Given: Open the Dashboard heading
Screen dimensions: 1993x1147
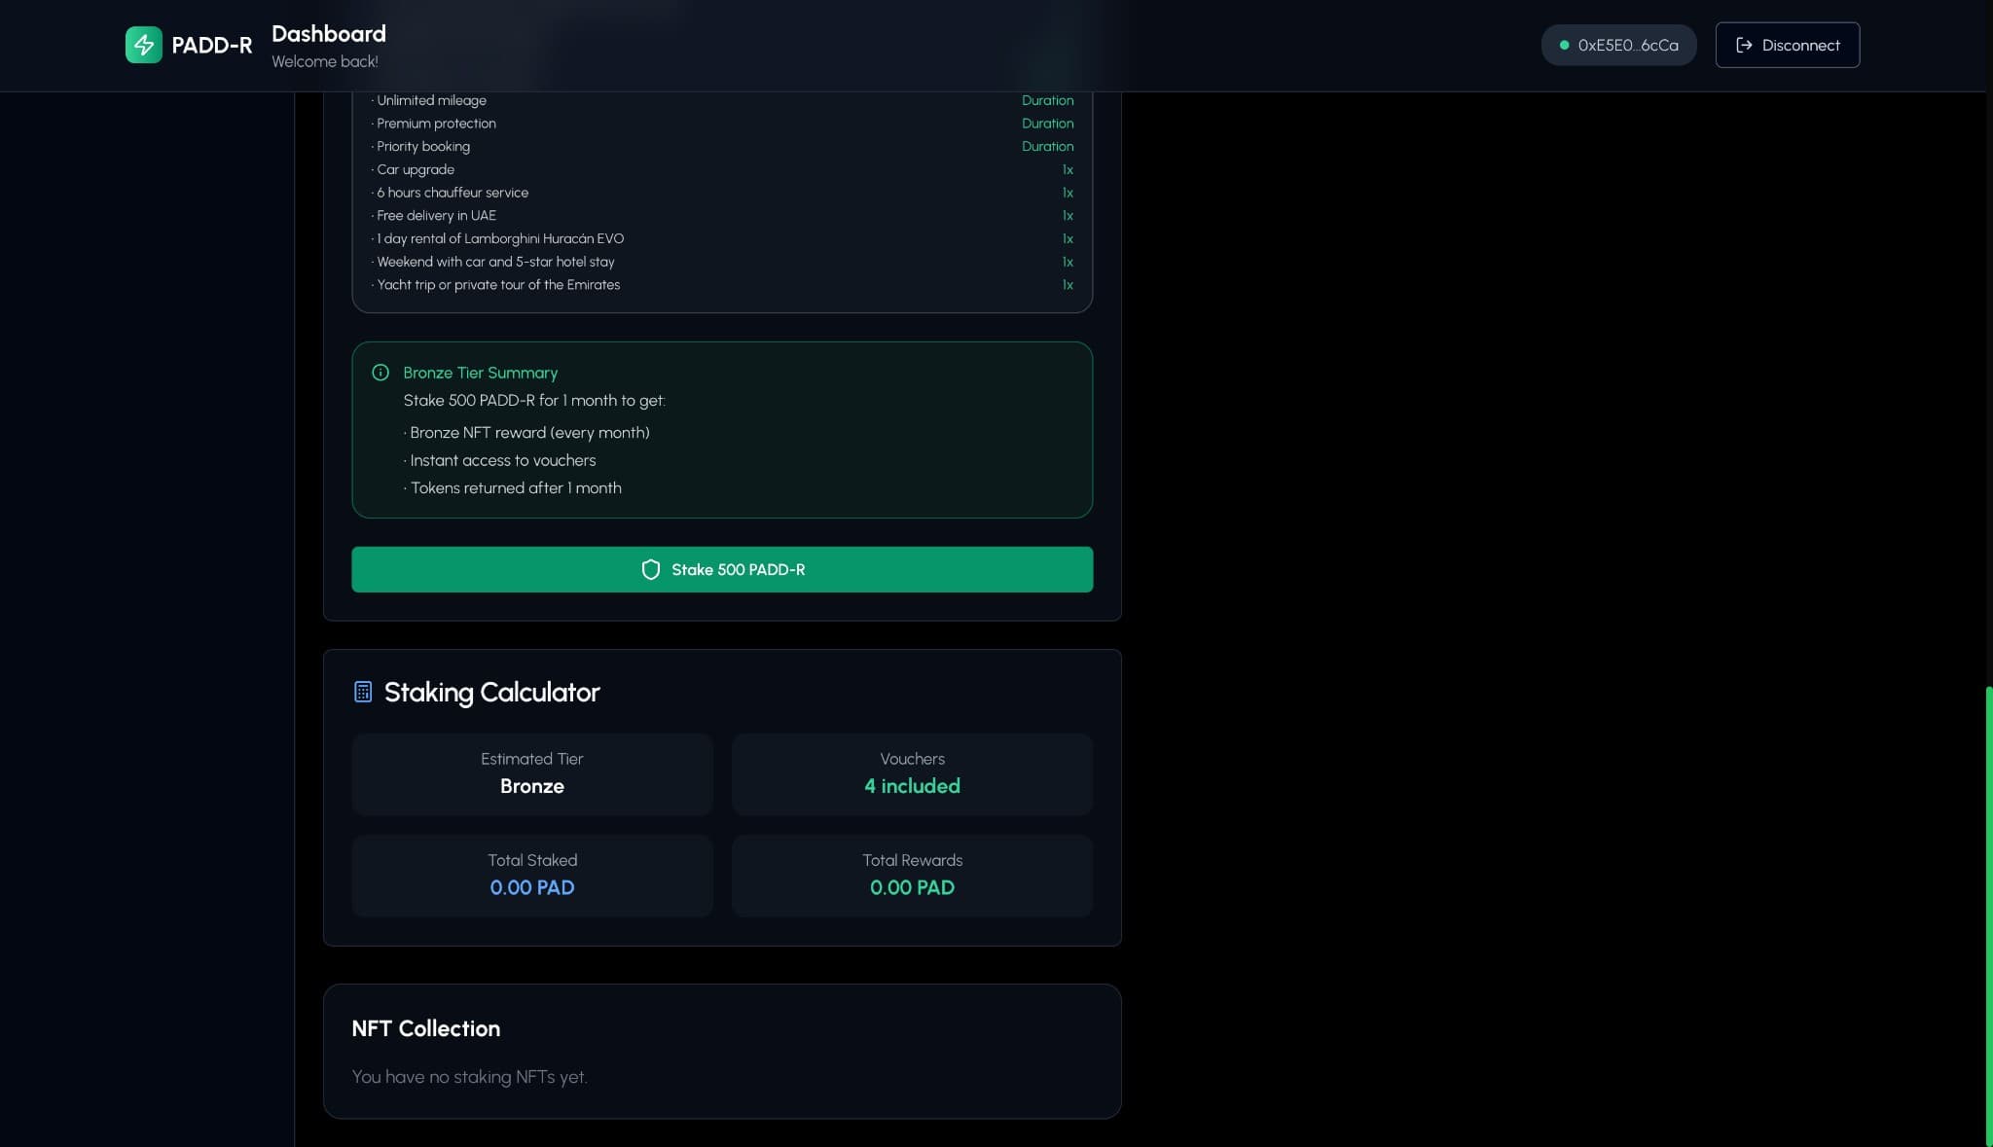Looking at the screenshot, I should [x=328, y=32].
